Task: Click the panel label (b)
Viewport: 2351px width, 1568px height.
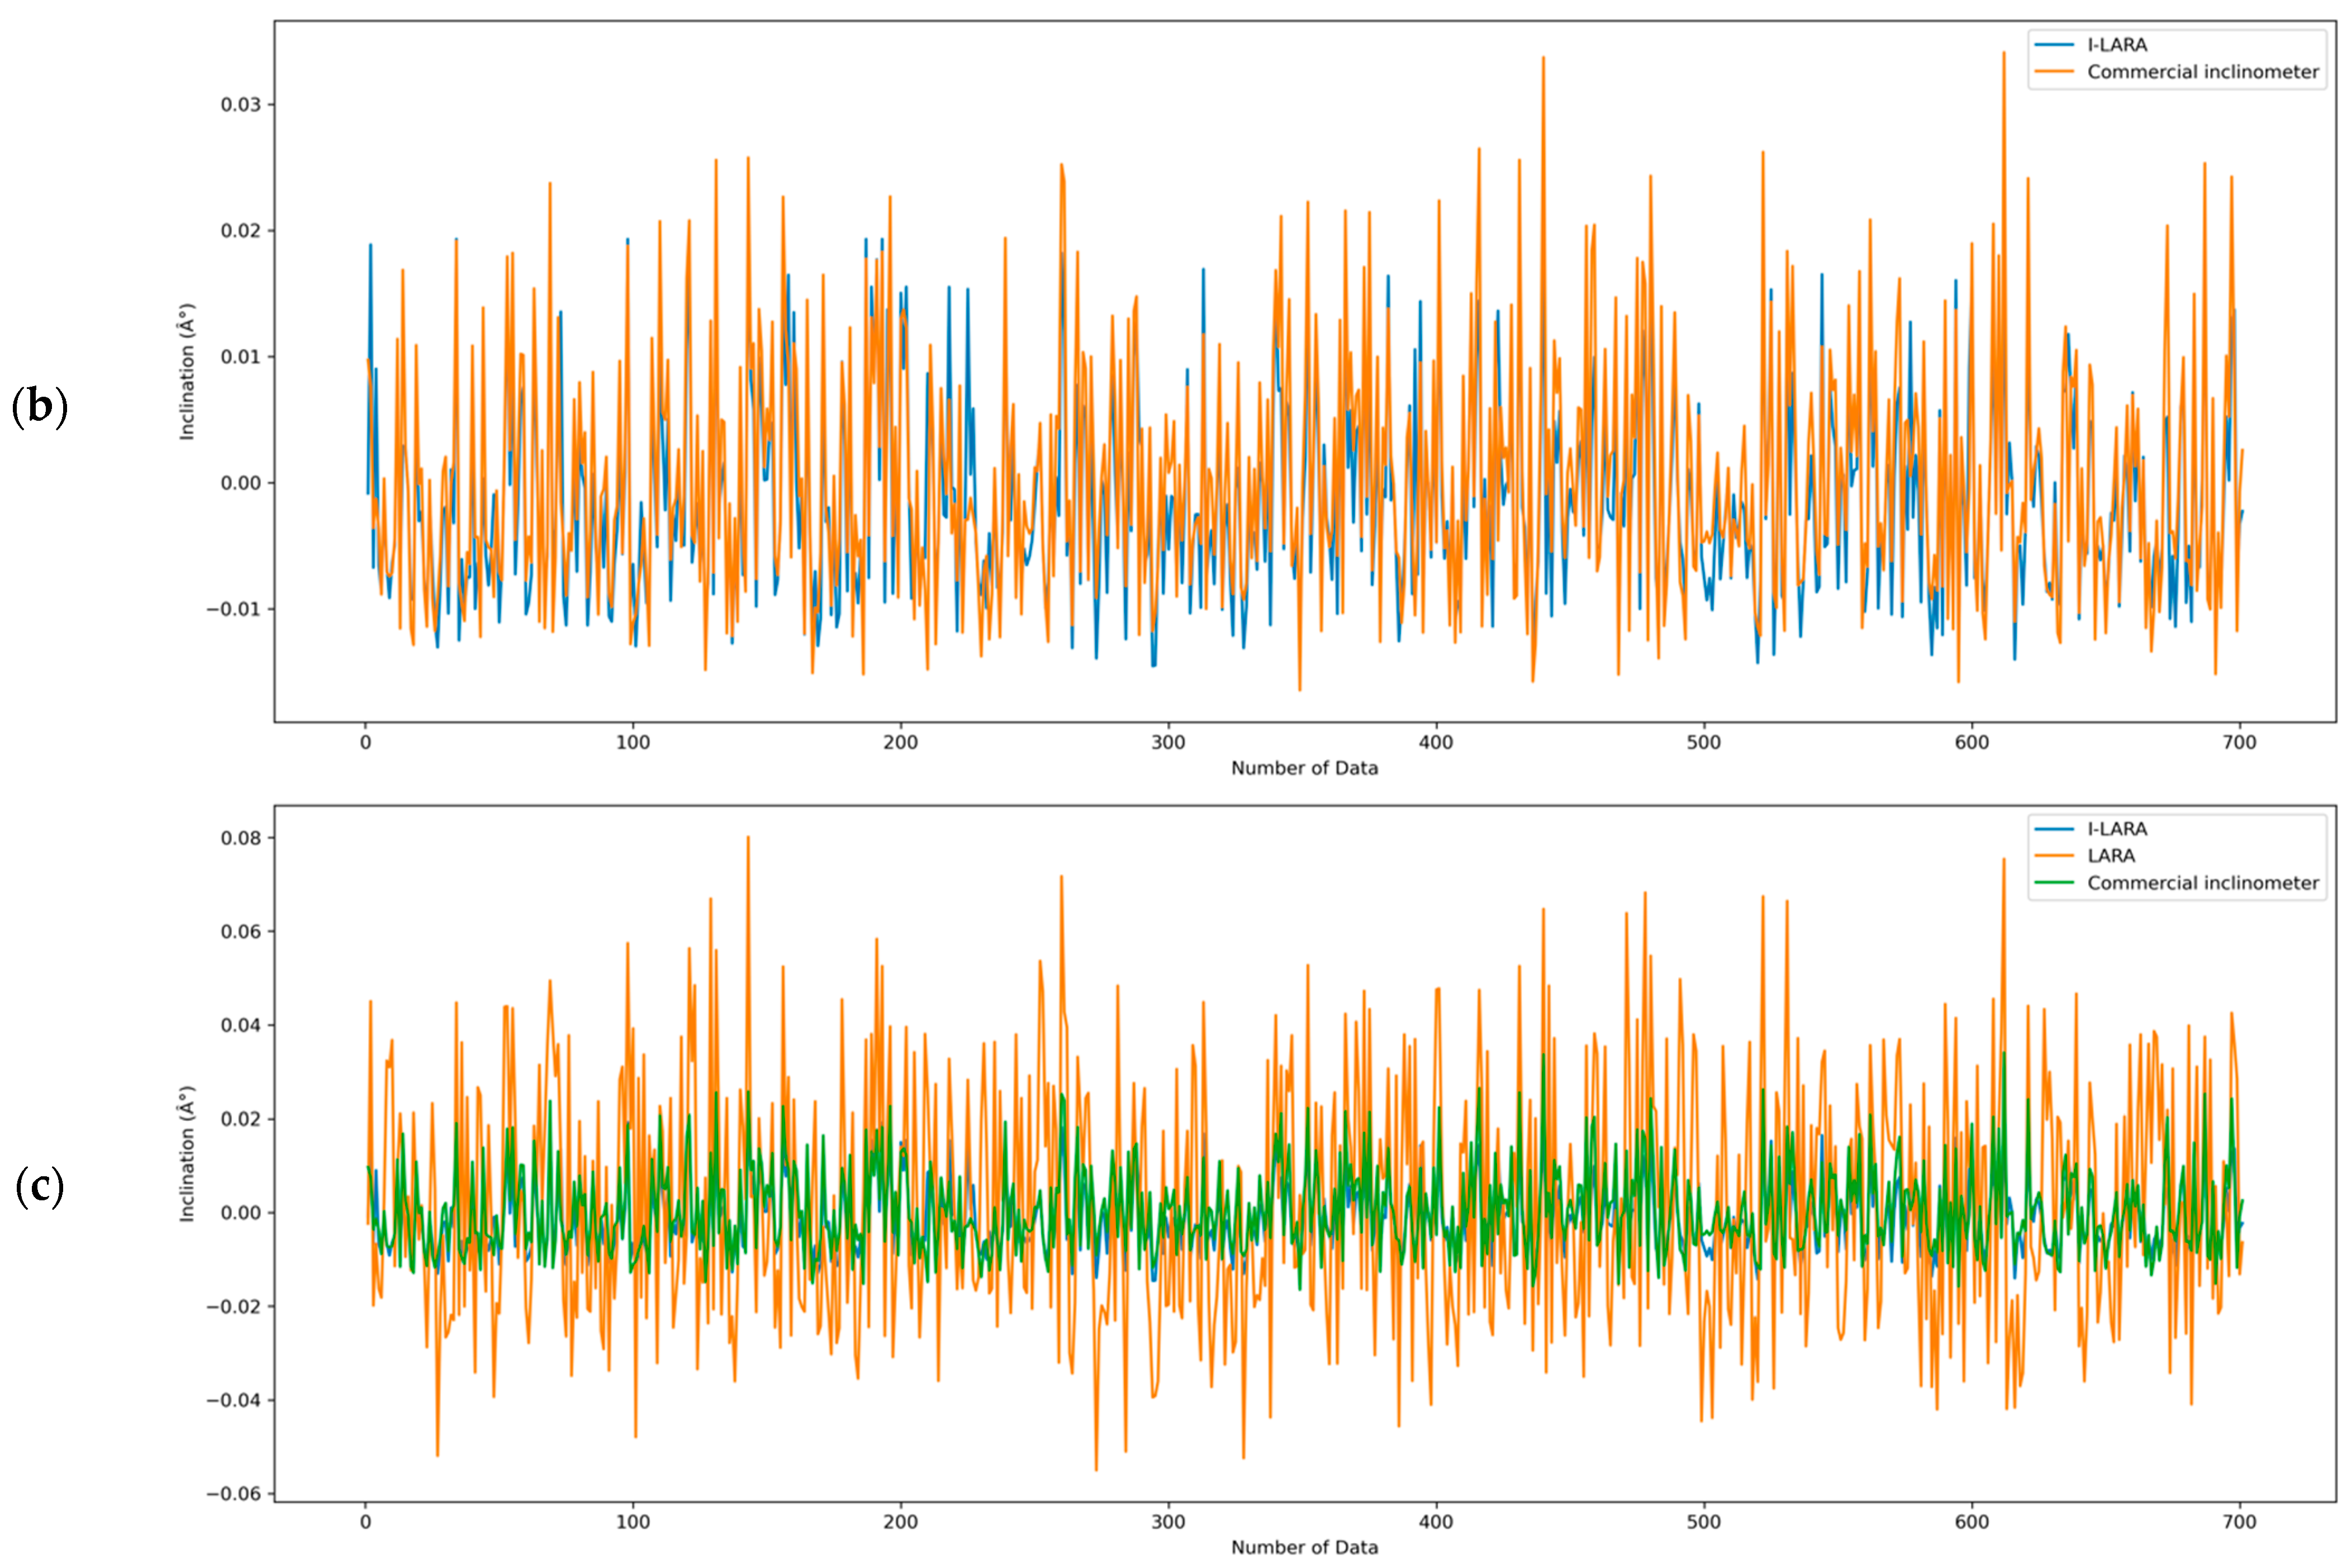Action: (39, 407)
